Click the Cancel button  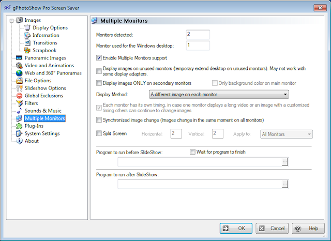pyautogui.click(x=272, y=229)
